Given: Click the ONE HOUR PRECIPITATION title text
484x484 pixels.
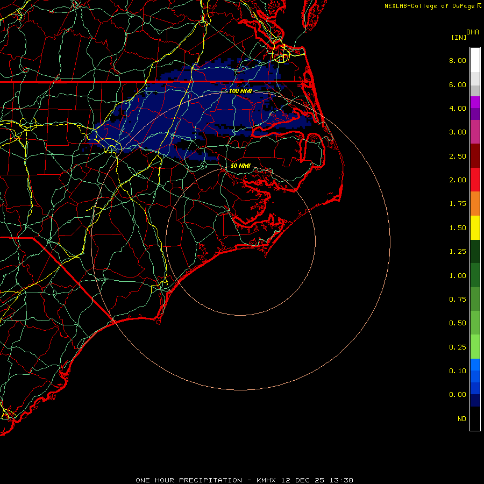Looking at the screenshot, I should tap(189, 480).
